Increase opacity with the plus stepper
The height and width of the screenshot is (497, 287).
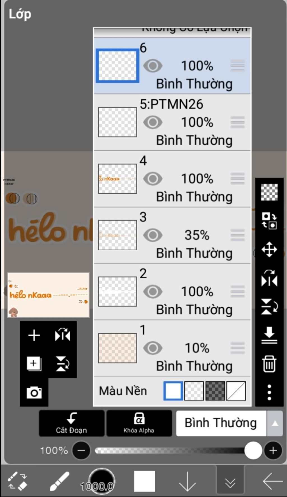(x=273, y=450)
